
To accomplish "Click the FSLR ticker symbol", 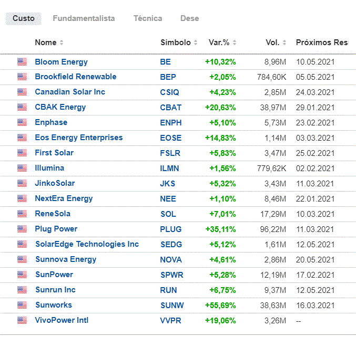I will point(170,153).
